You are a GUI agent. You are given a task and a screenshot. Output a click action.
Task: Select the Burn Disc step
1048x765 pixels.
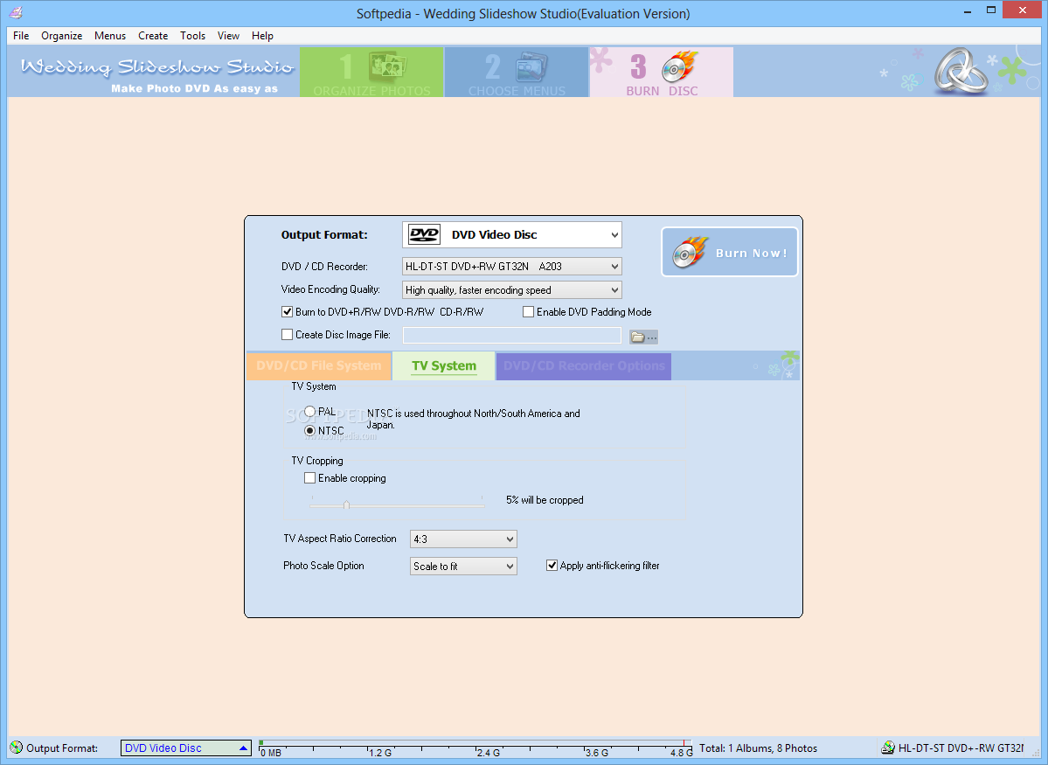tap(661, 73)
